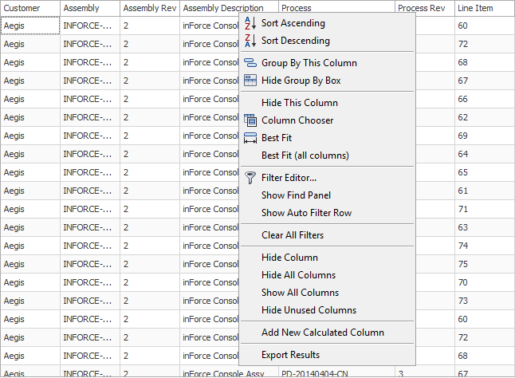This screenshot has height=378, width=515.
Task: Click the Sort Ascending A-Z icon
Action: click(x=250, y=23)
